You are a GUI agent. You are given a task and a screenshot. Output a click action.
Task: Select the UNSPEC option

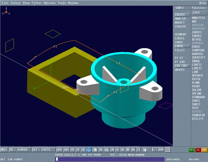point(180,70)
